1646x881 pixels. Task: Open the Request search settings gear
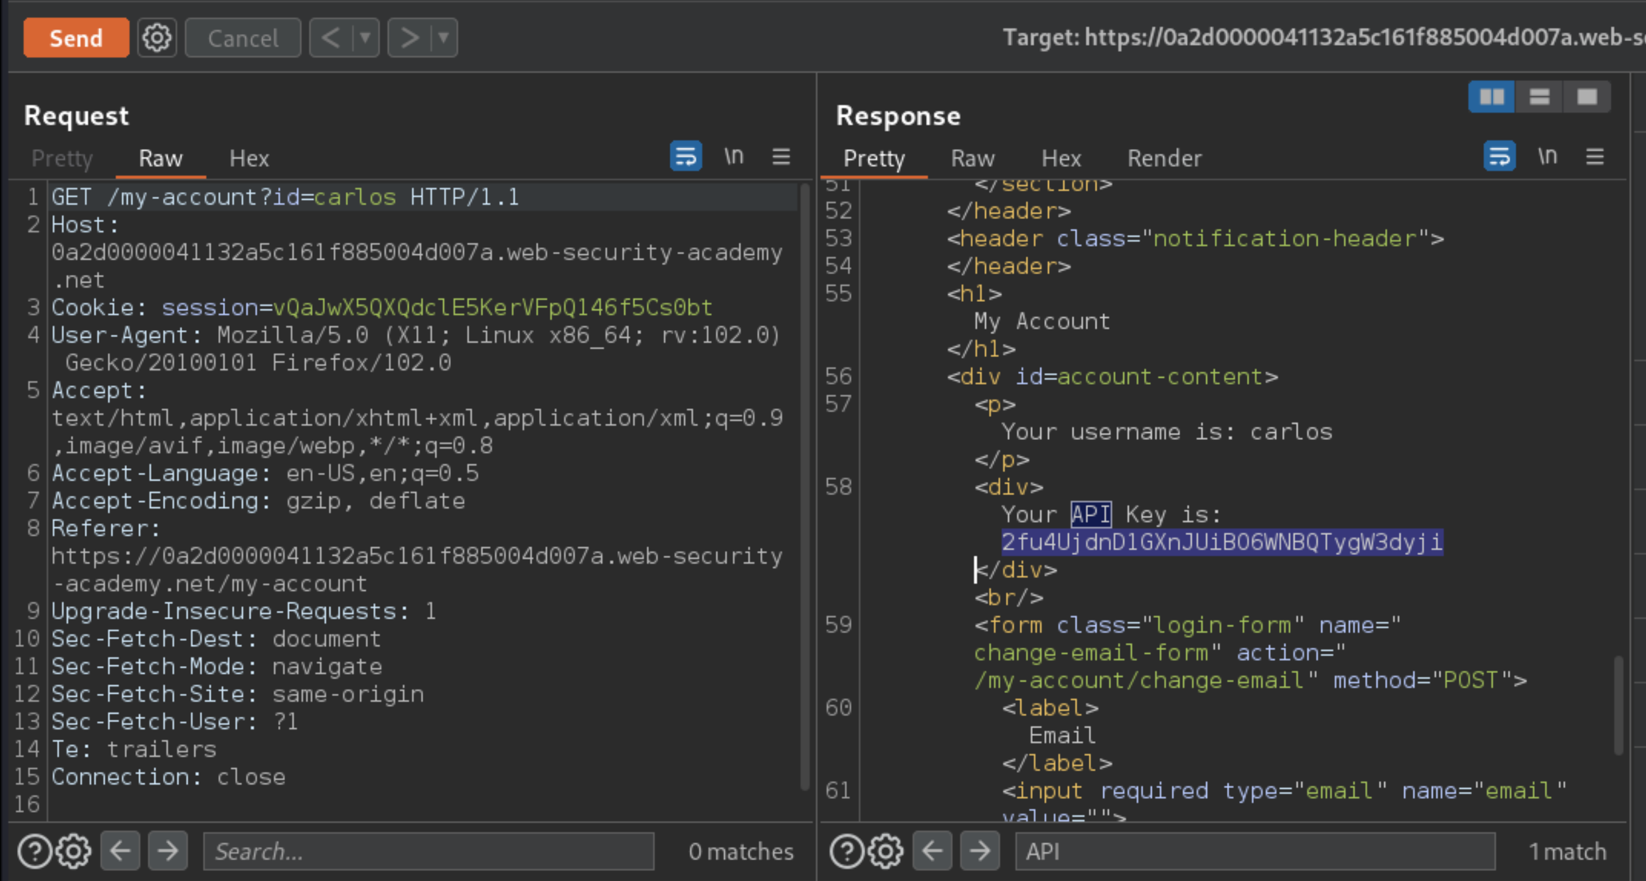[73, 851]
